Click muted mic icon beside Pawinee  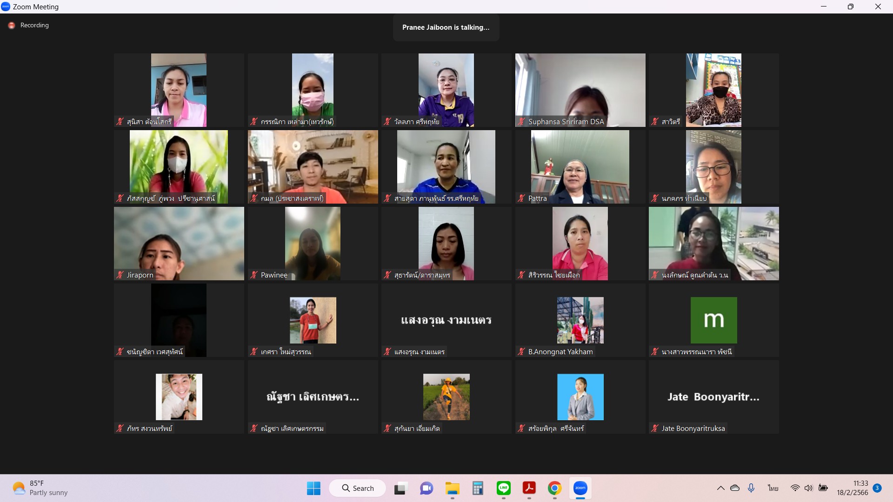(x=254, y=275)
